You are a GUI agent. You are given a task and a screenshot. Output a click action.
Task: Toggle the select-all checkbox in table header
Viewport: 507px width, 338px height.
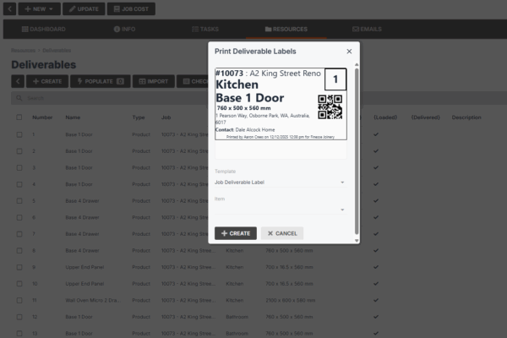click(19, 117)
